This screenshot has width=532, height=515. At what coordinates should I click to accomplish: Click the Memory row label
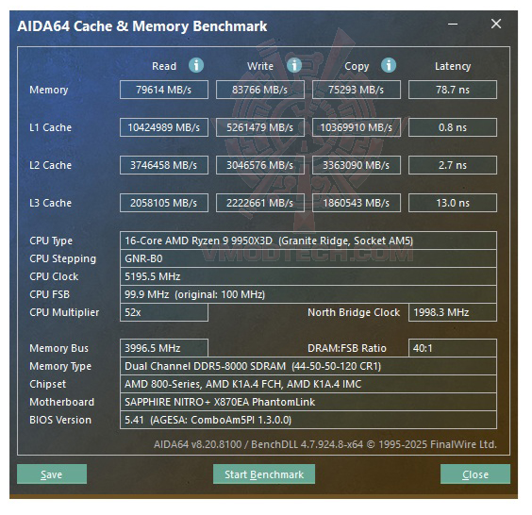coord(49,90)
